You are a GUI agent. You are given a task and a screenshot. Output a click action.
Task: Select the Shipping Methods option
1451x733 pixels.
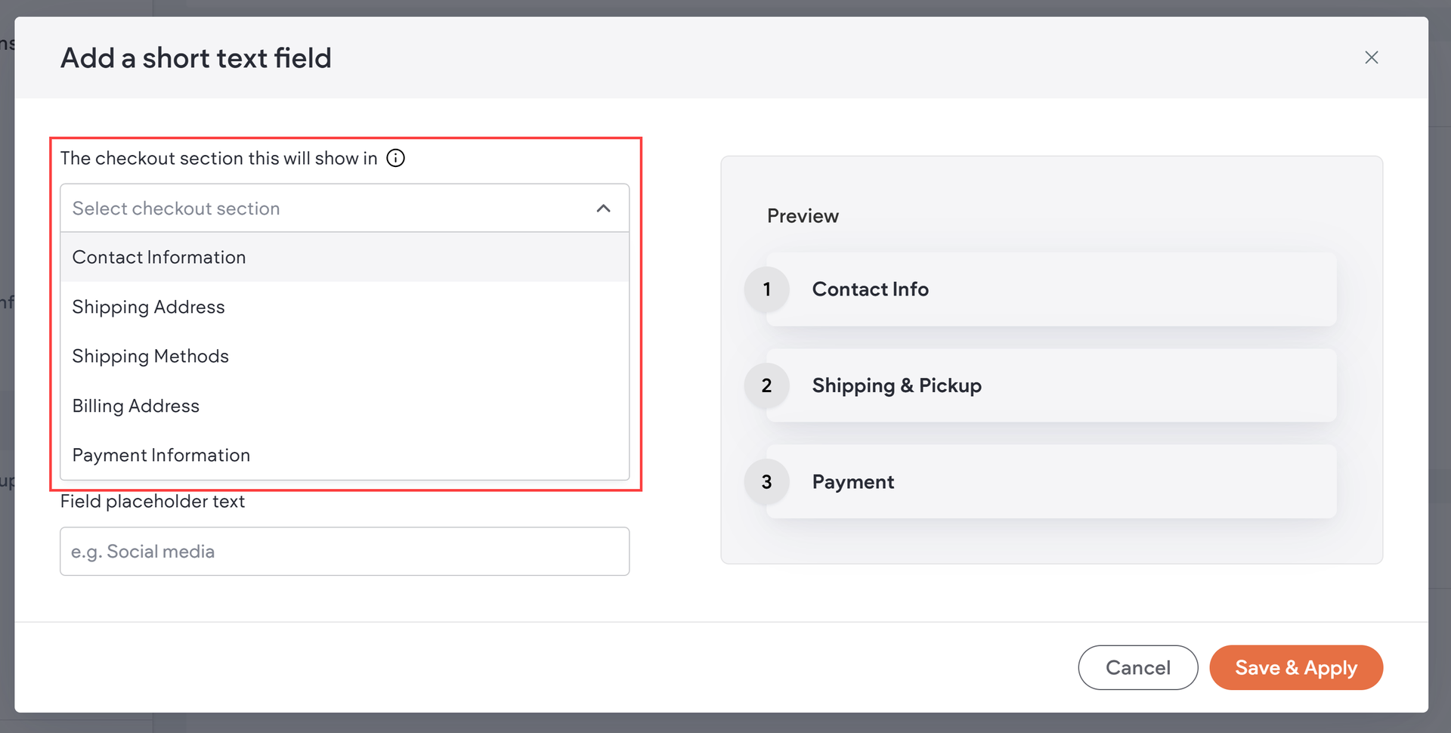pos(150,357)
